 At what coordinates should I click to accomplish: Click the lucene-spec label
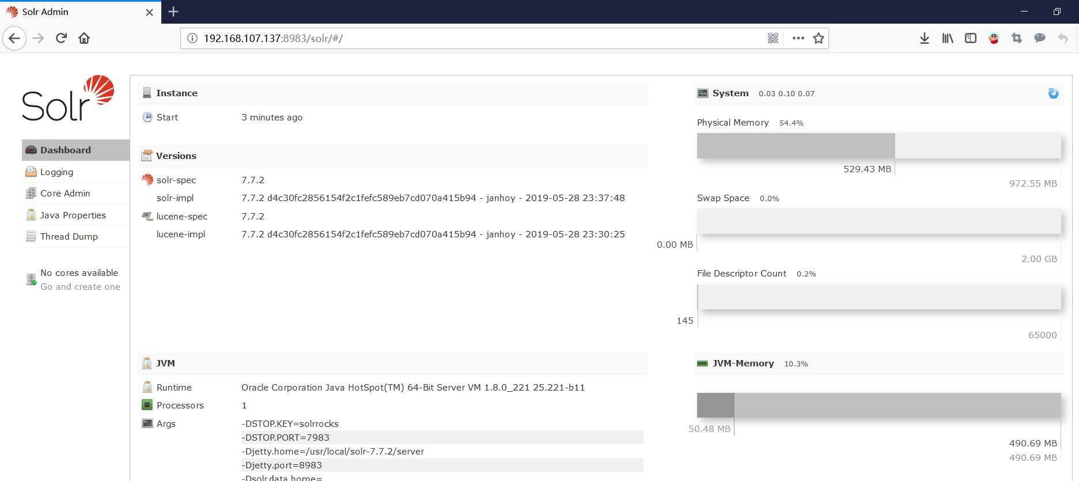(x=182, y=217)
